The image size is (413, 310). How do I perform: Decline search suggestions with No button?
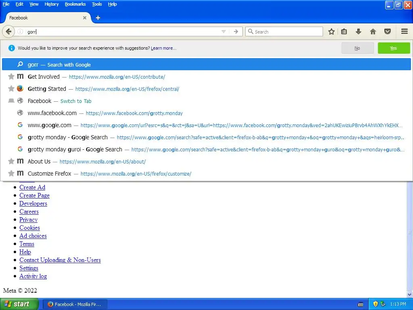(x=357, y=48)
